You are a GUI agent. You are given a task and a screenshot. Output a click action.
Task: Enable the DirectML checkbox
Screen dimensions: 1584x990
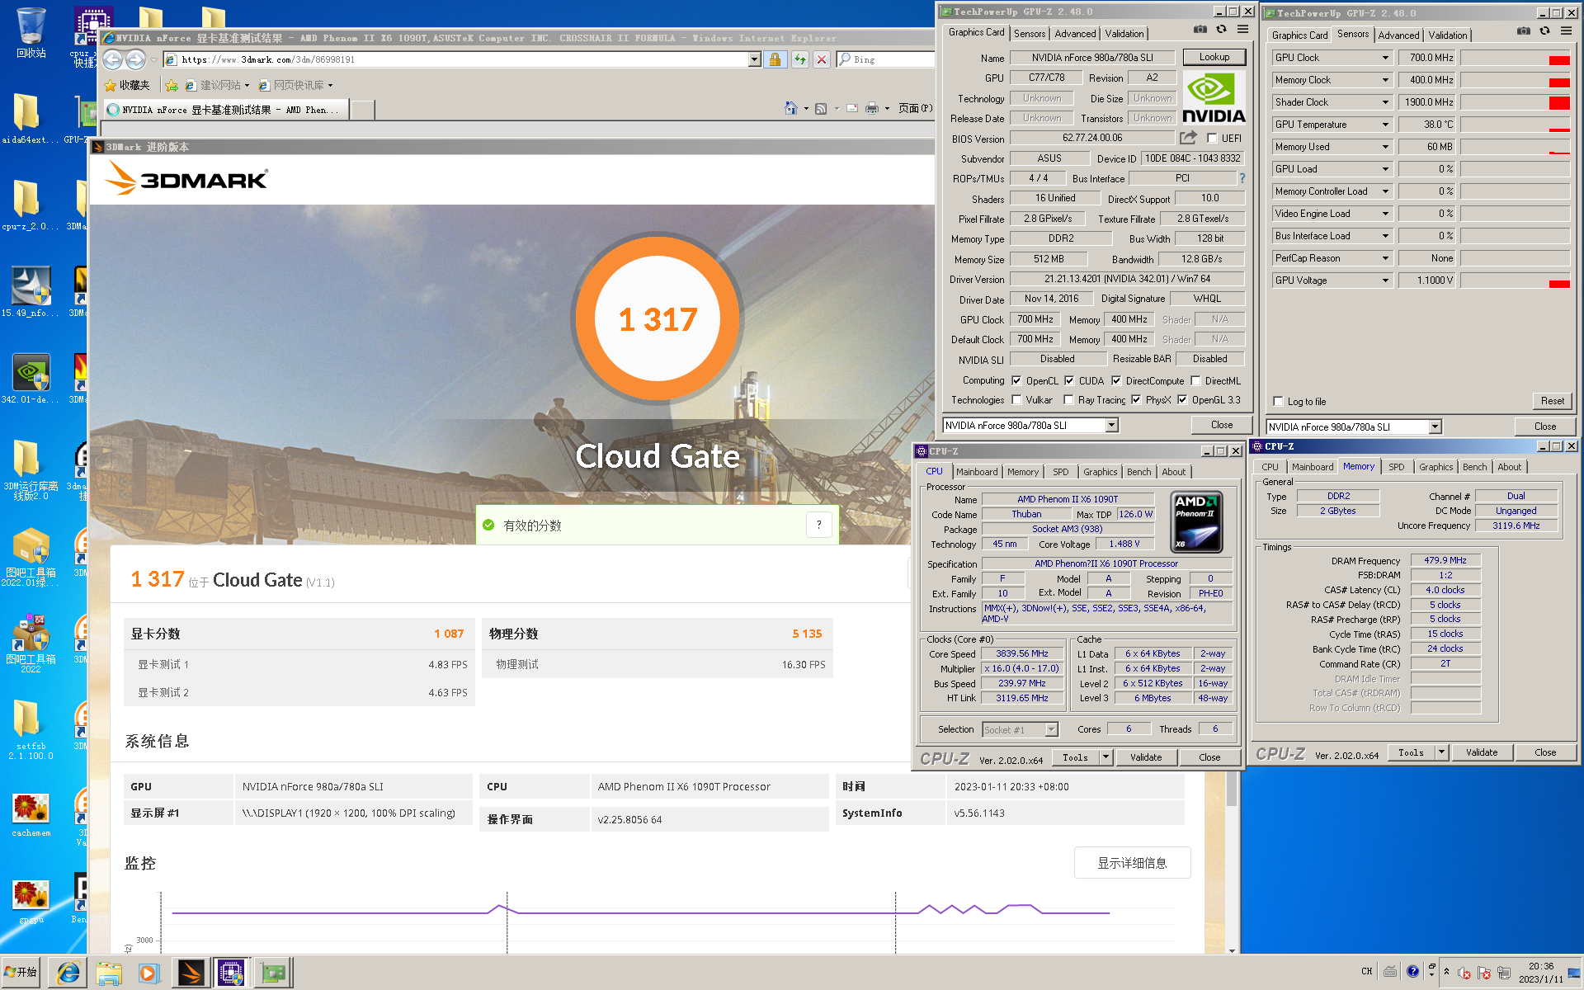click(1195, 380)
